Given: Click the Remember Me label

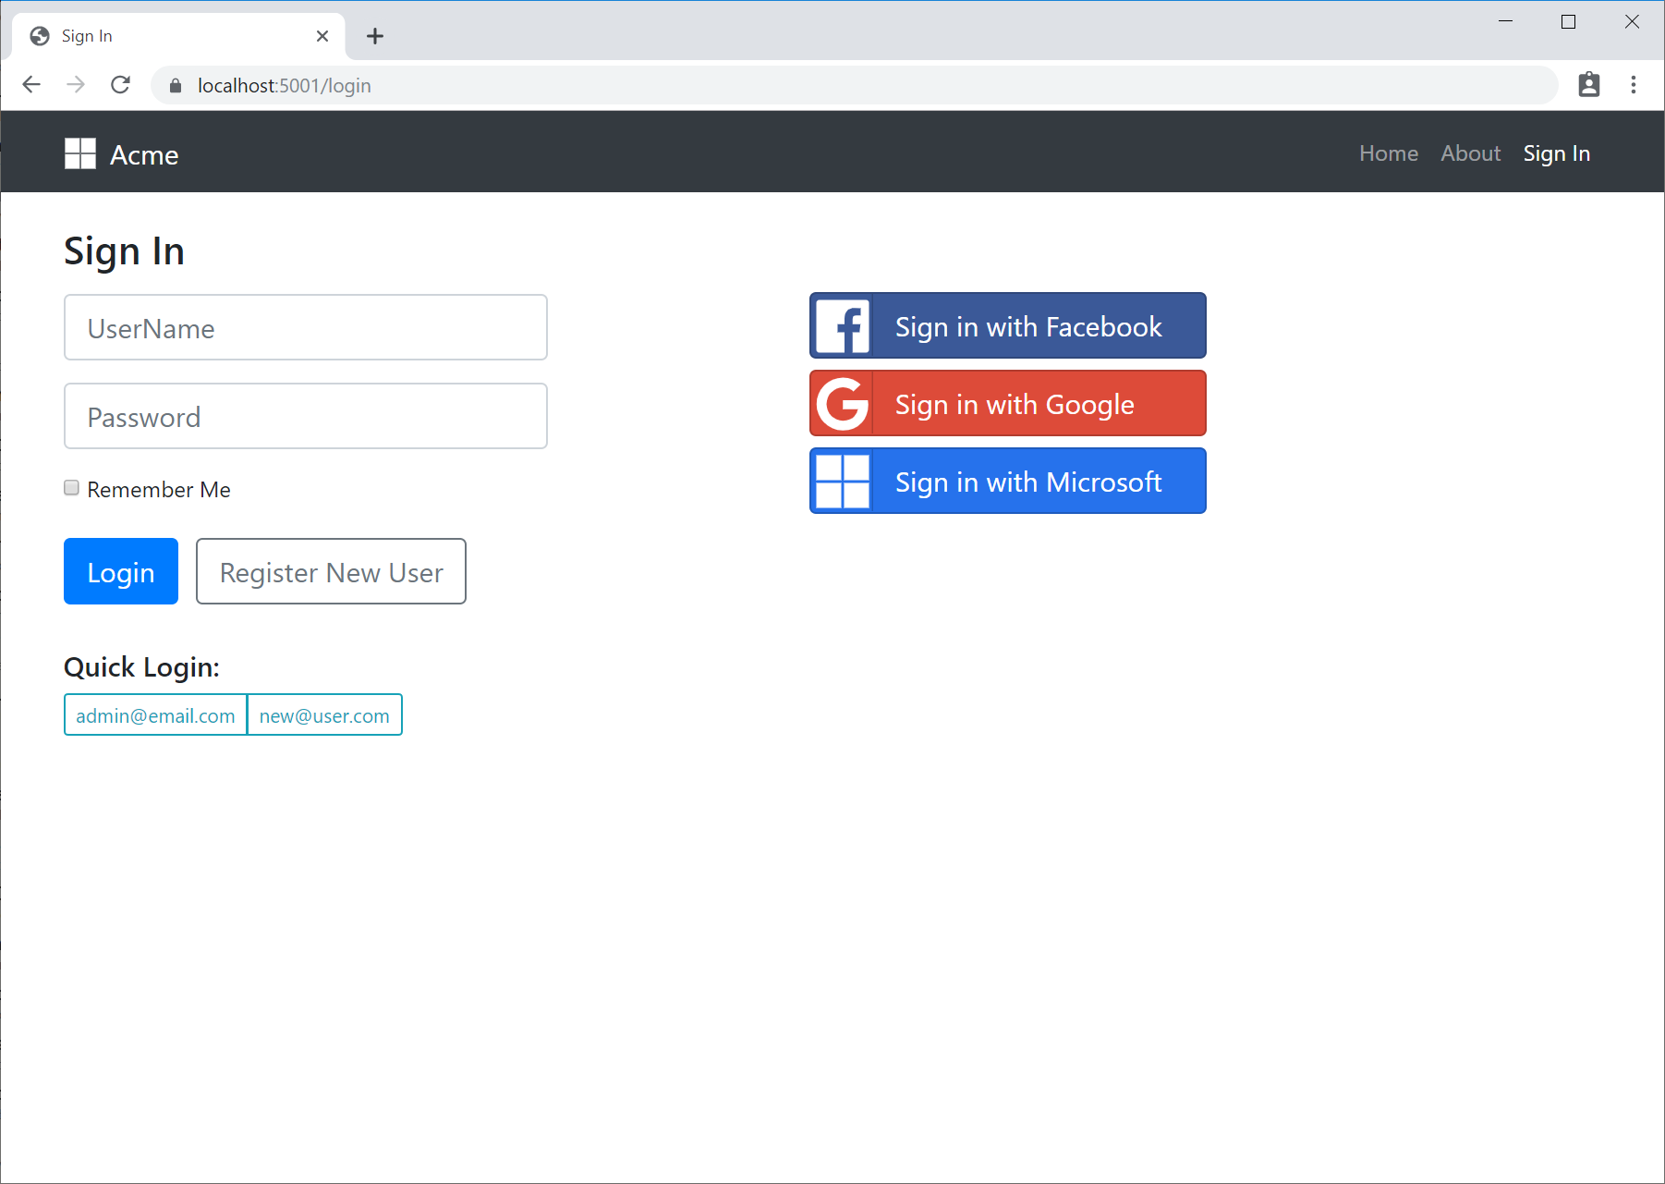Looking at the screenshot, I should click(x=159, y=489).
